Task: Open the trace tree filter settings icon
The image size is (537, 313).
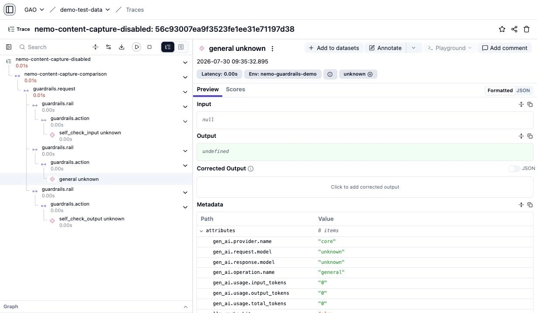Action: pyautogui.click(x=109, y=47)
